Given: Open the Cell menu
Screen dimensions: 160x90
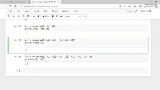Looking at the screenshot, I should click(x=45, y=11).
